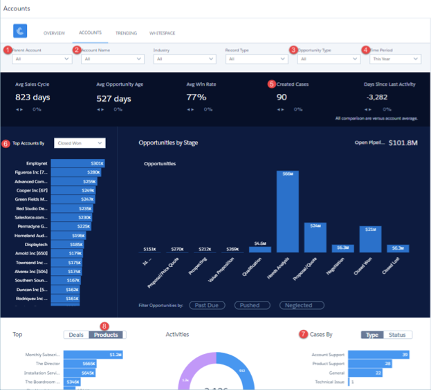
Task: Click the blue Sales Analytics app icon
Action: pos(20,30)
